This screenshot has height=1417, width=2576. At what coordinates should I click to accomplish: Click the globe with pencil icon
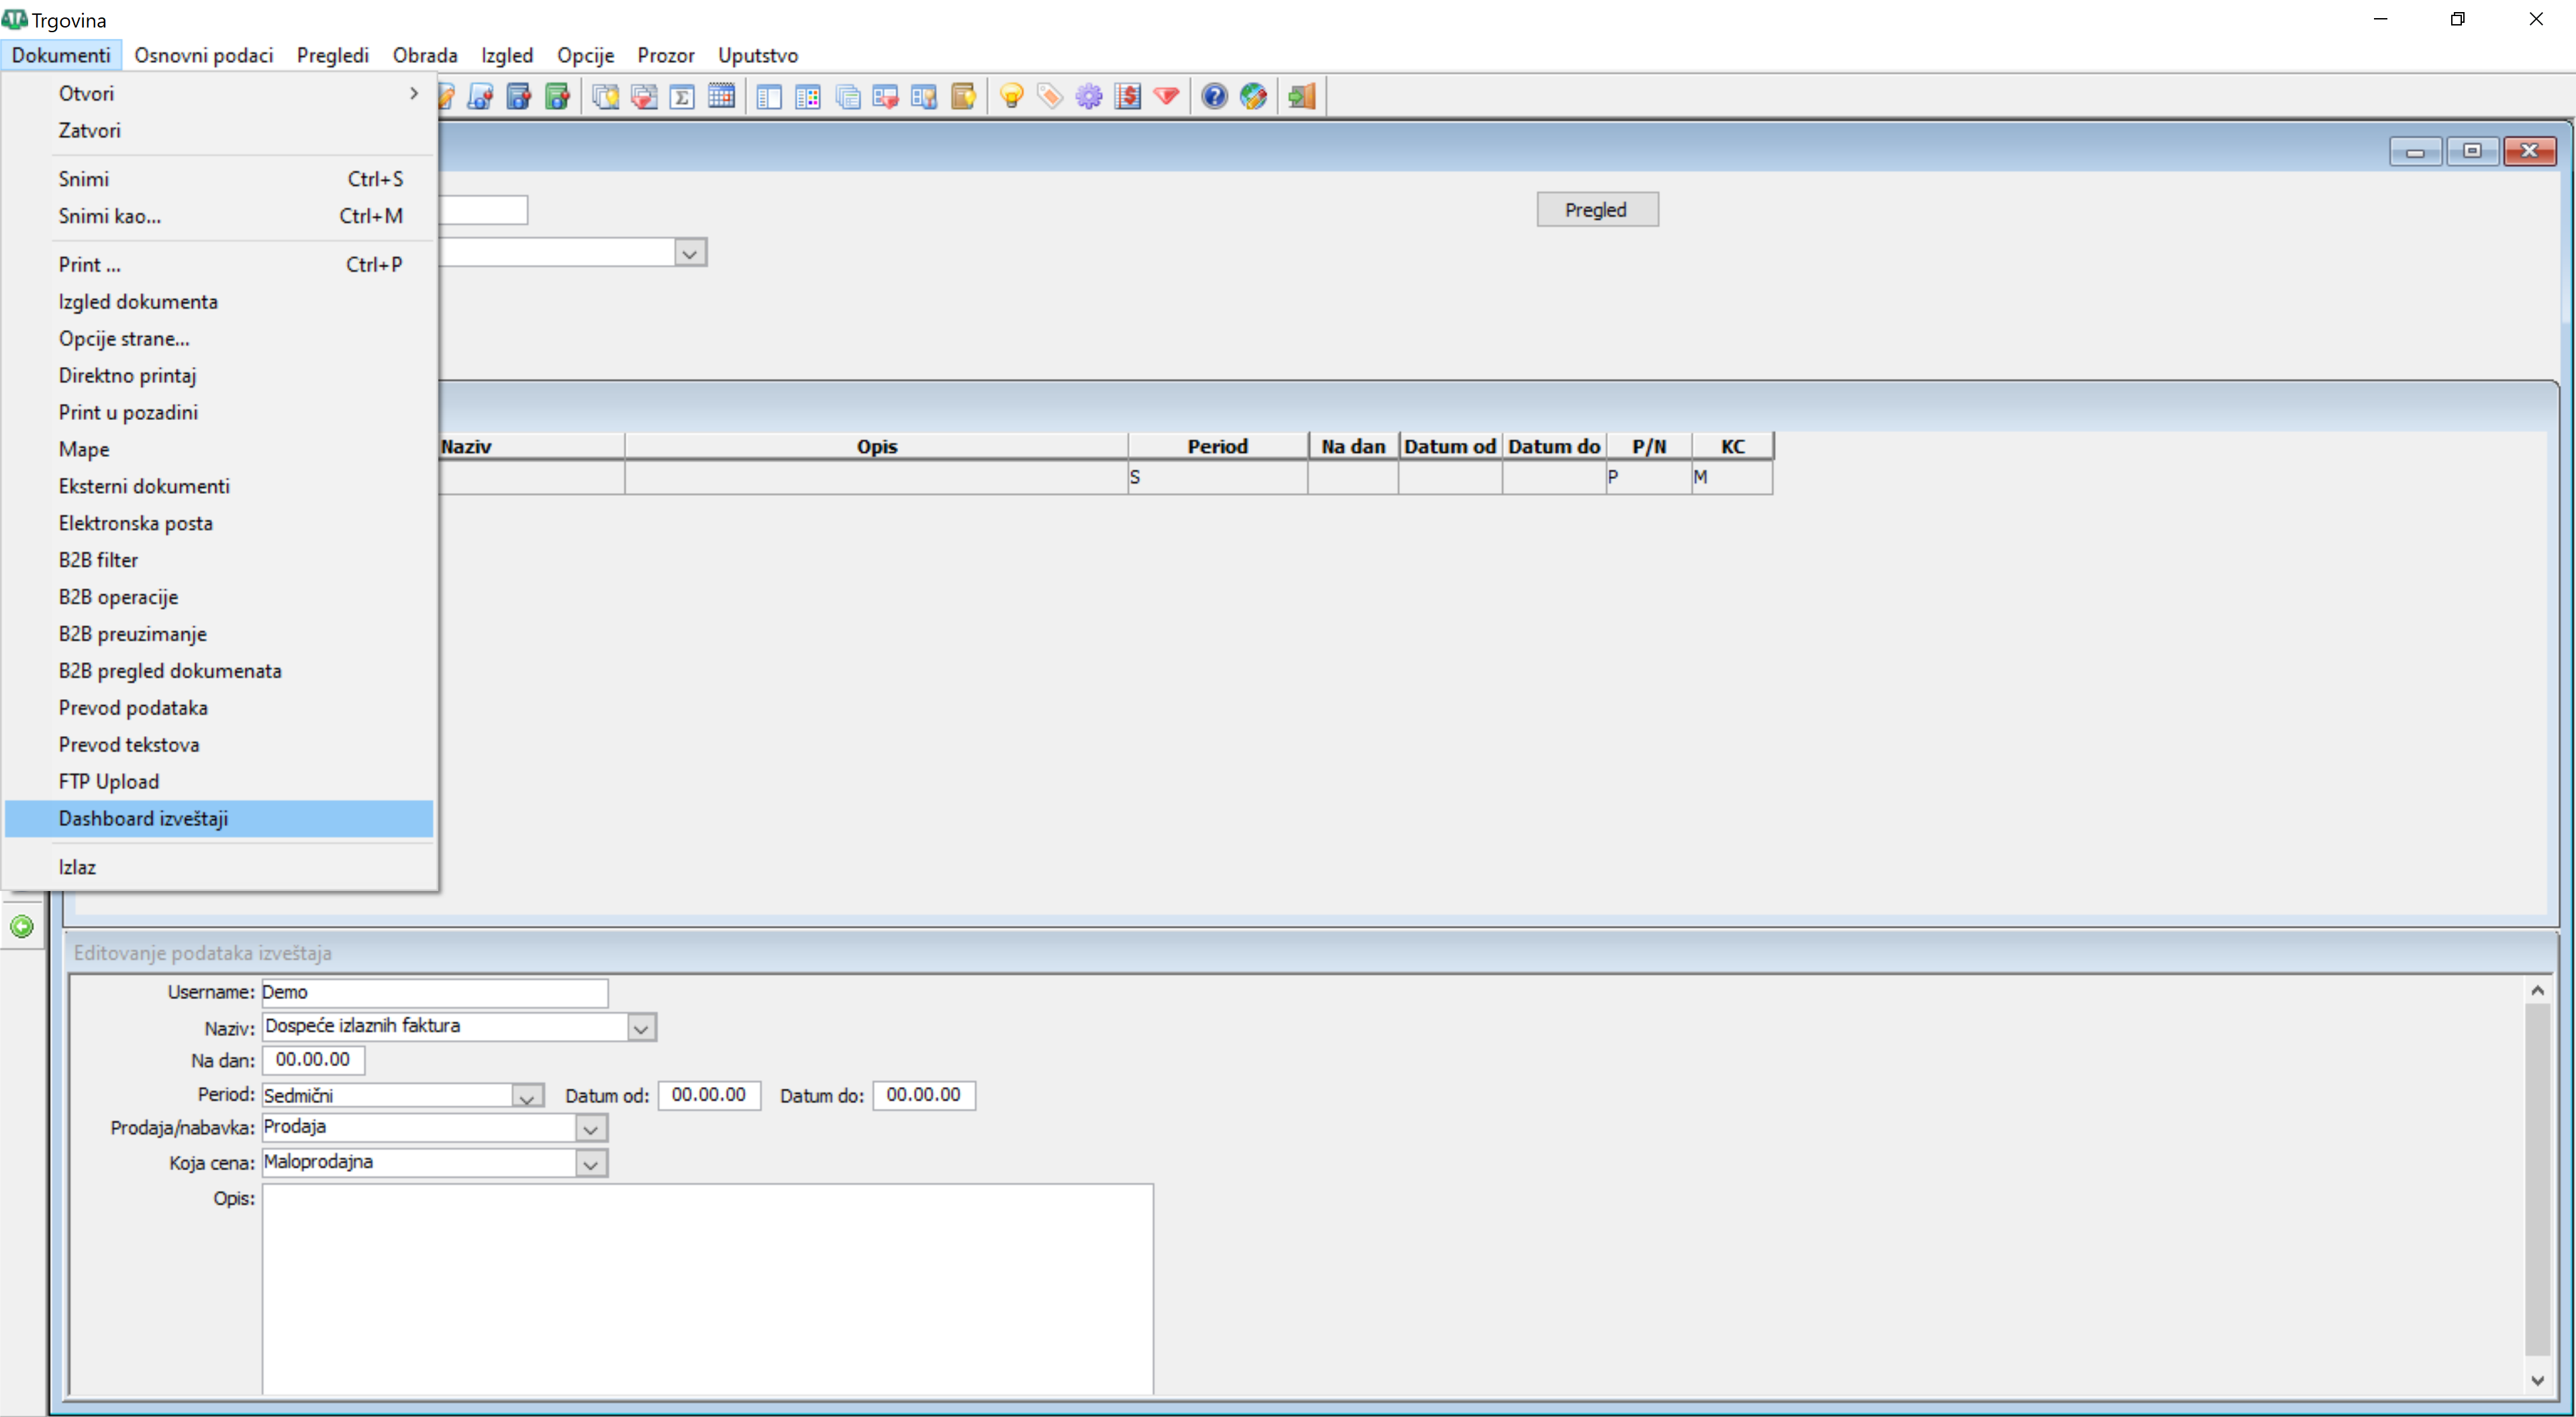point(1253,97)
